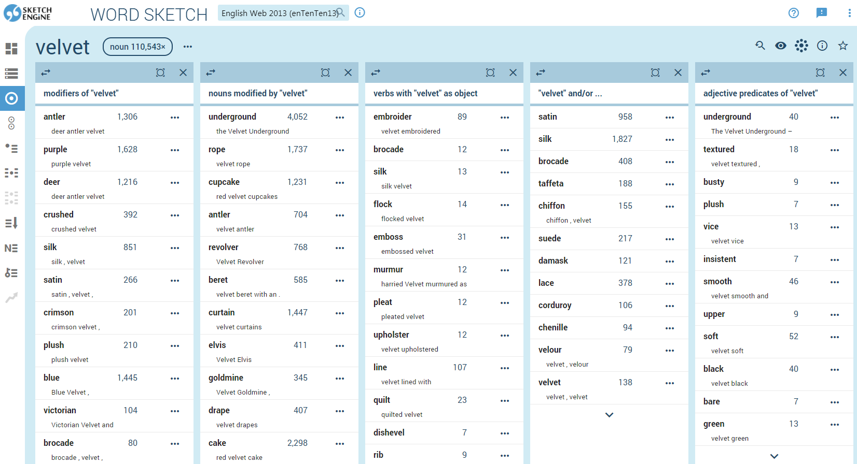Open the visualization dots-circle icon
Image resolution: width=857 pixels, height=464 pixels.
click(801, 46)
